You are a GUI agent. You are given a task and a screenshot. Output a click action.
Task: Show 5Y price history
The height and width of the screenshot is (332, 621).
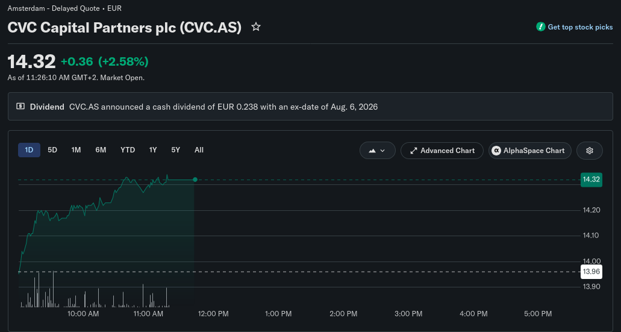(175, 150)
